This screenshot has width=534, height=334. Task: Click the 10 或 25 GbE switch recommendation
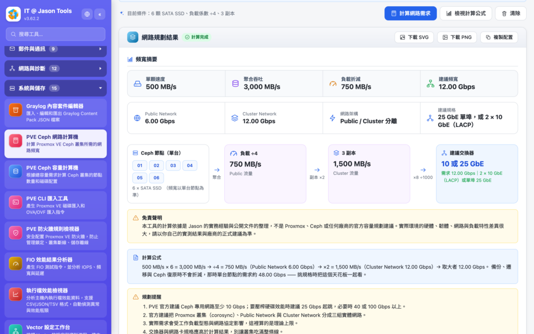(463, 164)
